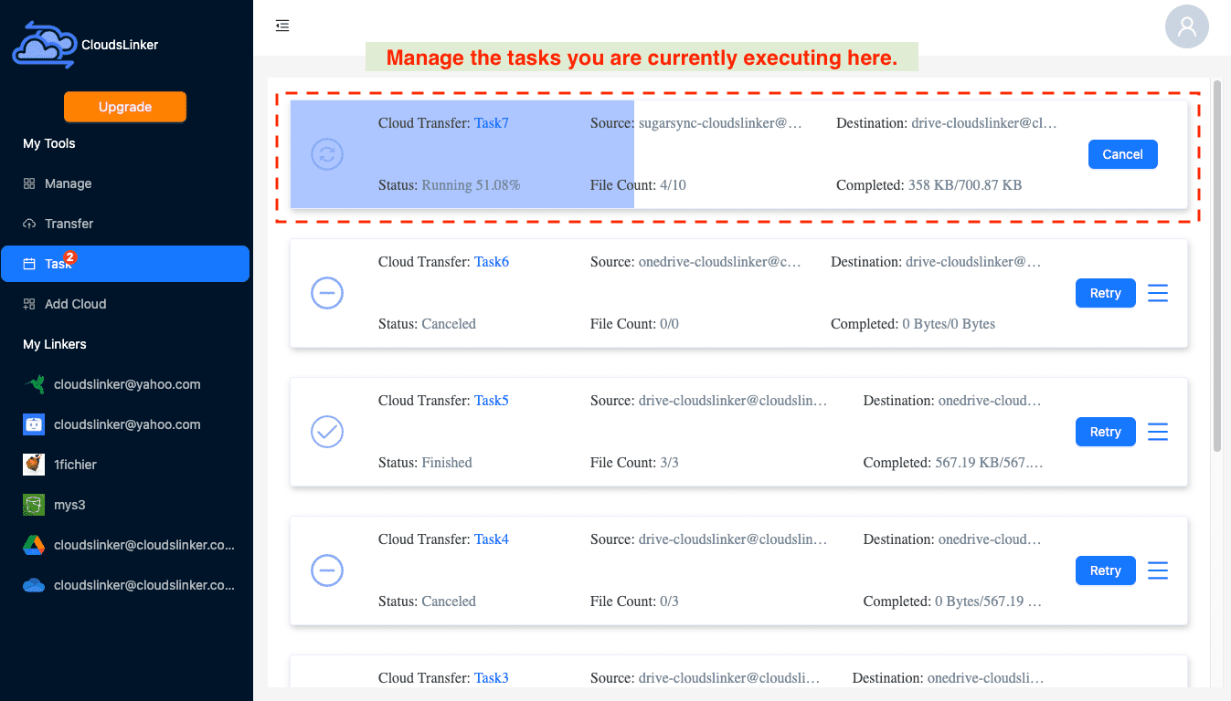Retry the finished Task5

1106,432
